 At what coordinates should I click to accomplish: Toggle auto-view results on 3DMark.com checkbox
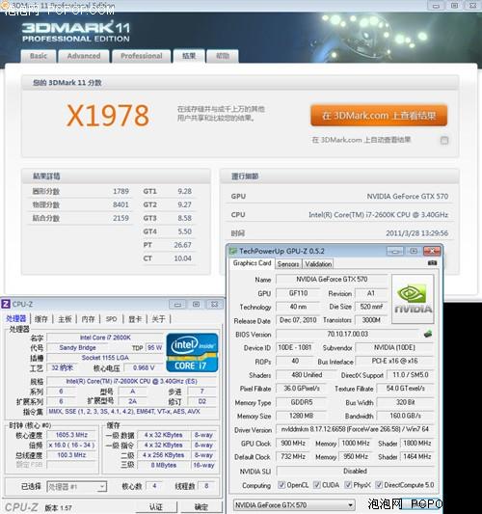click(444, 141)
